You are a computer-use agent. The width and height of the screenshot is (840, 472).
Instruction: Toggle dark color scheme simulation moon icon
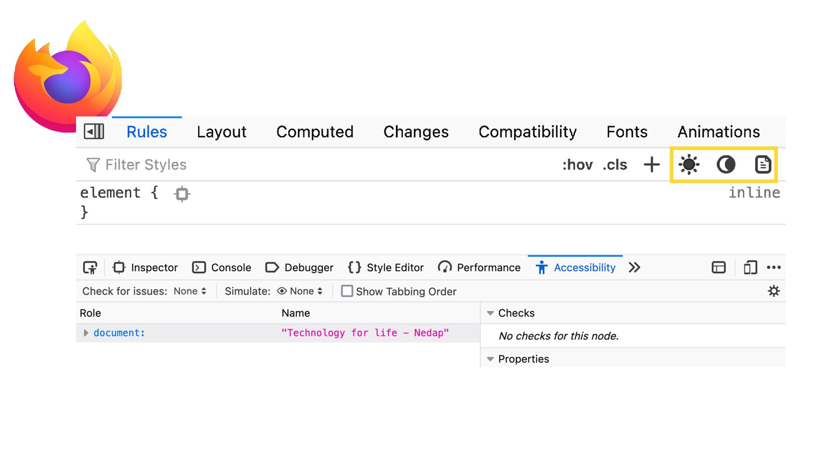pos(726,165)
